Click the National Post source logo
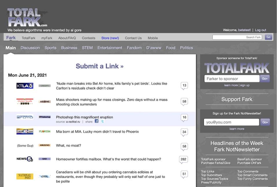 click(25, 176)
